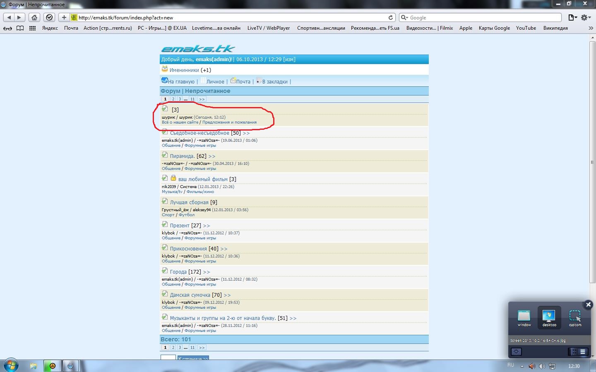
Task: Click the Reading List glasses icon
Action: (x=7, y=28)
